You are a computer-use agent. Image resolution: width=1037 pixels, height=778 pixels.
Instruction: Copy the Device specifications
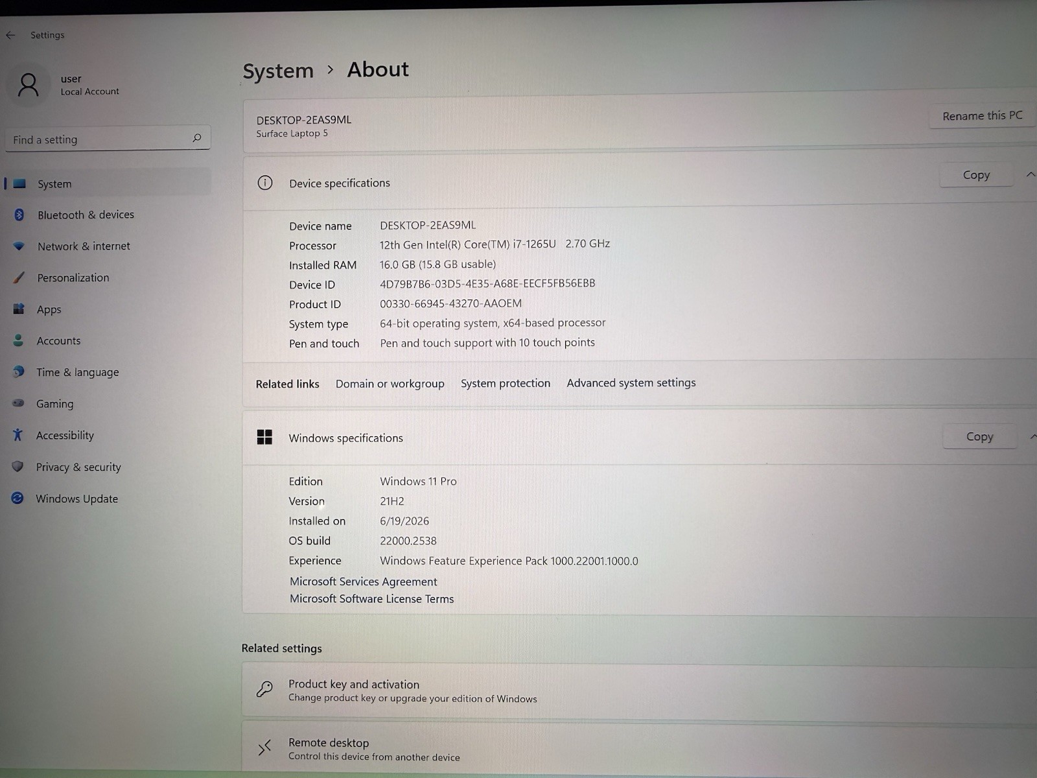pyautogui.click(x=976, y=174)
